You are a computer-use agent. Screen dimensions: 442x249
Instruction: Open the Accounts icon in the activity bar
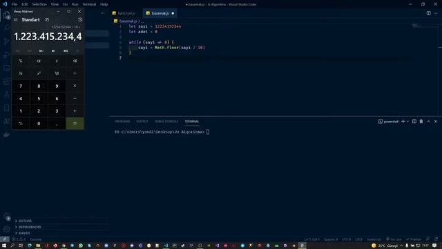[6, 216]
